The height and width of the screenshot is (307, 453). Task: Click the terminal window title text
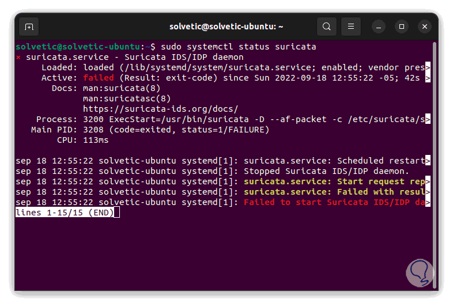pos(226,26)
